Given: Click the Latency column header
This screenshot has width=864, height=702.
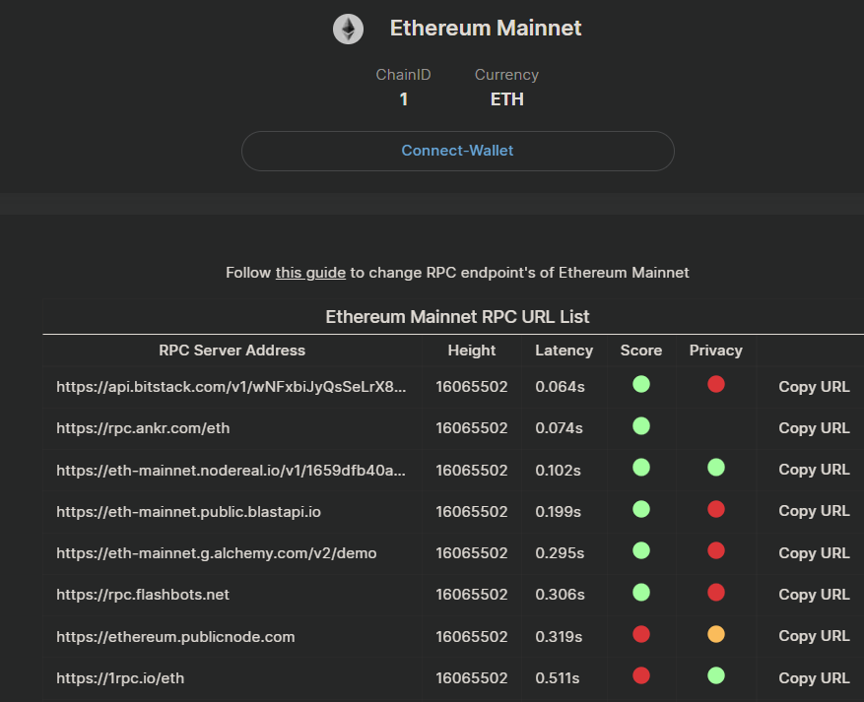Looking at the screenshot, I should tap(564, 351).
